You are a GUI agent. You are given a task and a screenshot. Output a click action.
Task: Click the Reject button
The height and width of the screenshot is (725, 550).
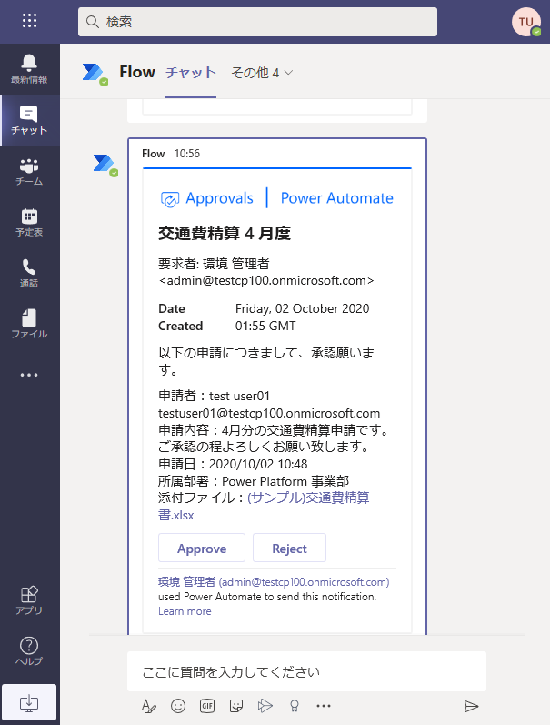pyautogui.click(x=289, y=549)
